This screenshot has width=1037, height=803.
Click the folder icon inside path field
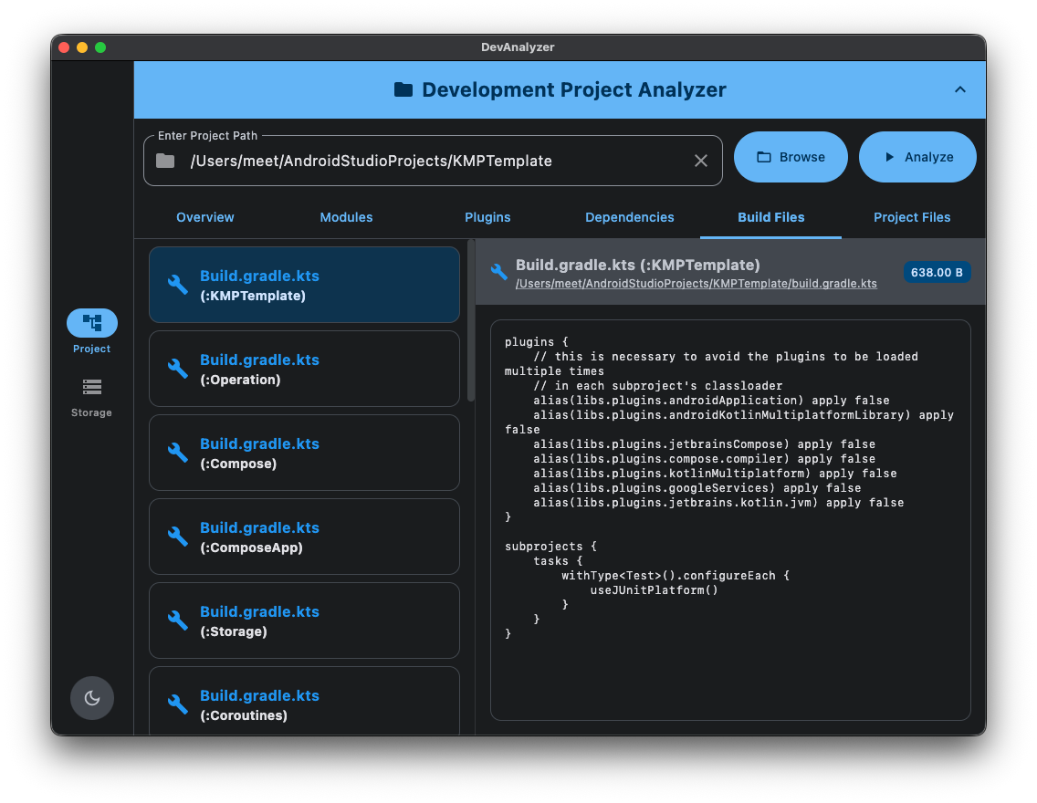[165, 161]
